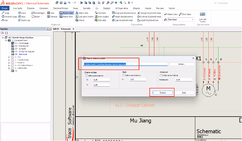242x141 pixels.
Task: Click the X insertion point field
Action: point(101,80)
